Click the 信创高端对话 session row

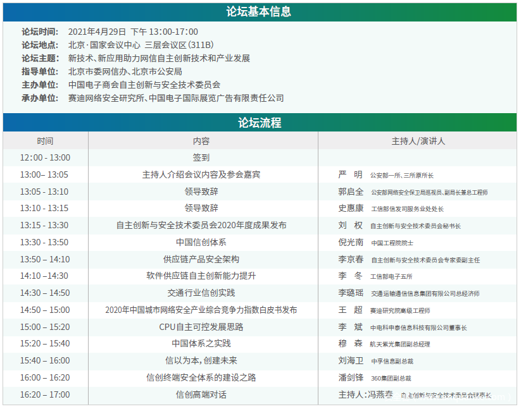(201, 394)
